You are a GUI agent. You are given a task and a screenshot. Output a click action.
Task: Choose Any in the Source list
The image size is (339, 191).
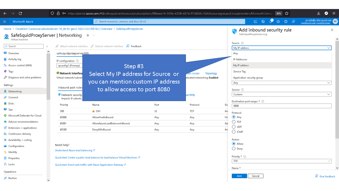click(282, 53)
